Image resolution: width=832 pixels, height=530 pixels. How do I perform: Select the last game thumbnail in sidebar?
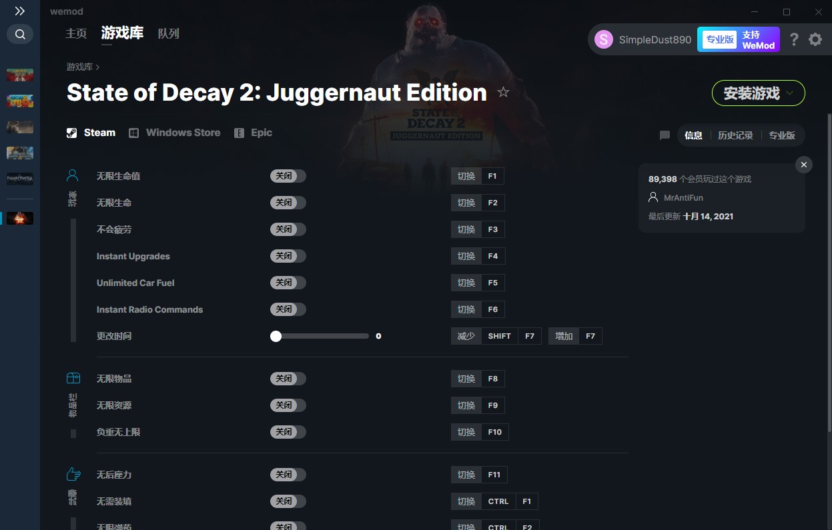[20, 218]
